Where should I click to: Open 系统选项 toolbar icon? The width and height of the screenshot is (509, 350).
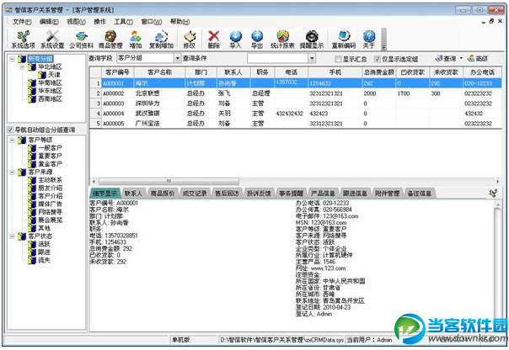23,40
